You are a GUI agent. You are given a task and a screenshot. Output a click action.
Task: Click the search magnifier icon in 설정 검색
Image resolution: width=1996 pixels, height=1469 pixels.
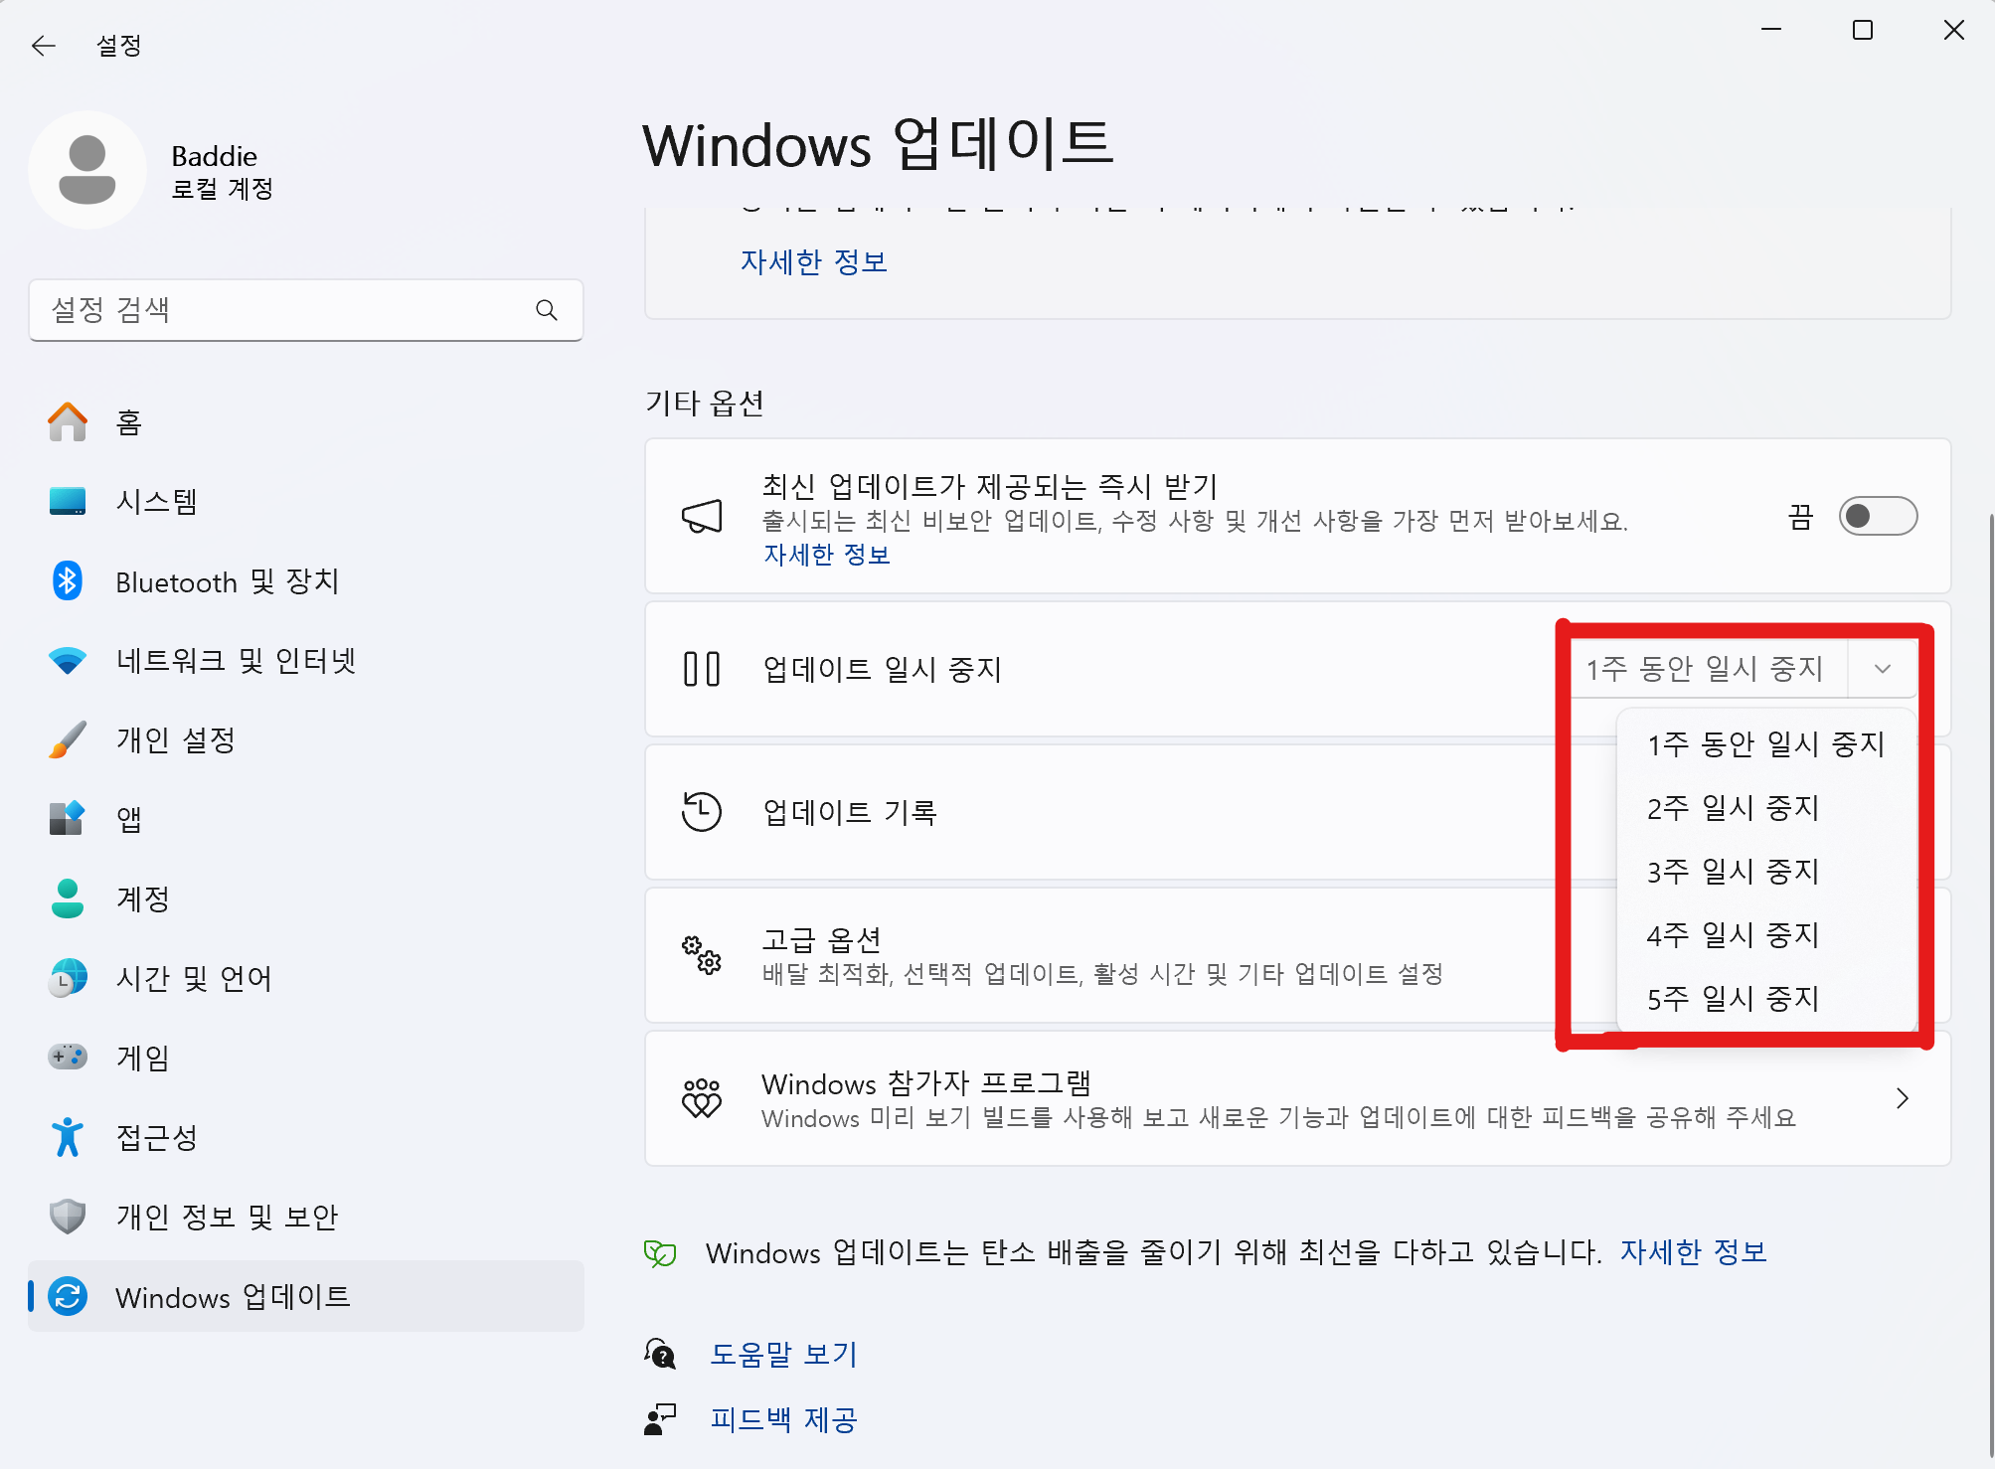[x=546, y=310]
